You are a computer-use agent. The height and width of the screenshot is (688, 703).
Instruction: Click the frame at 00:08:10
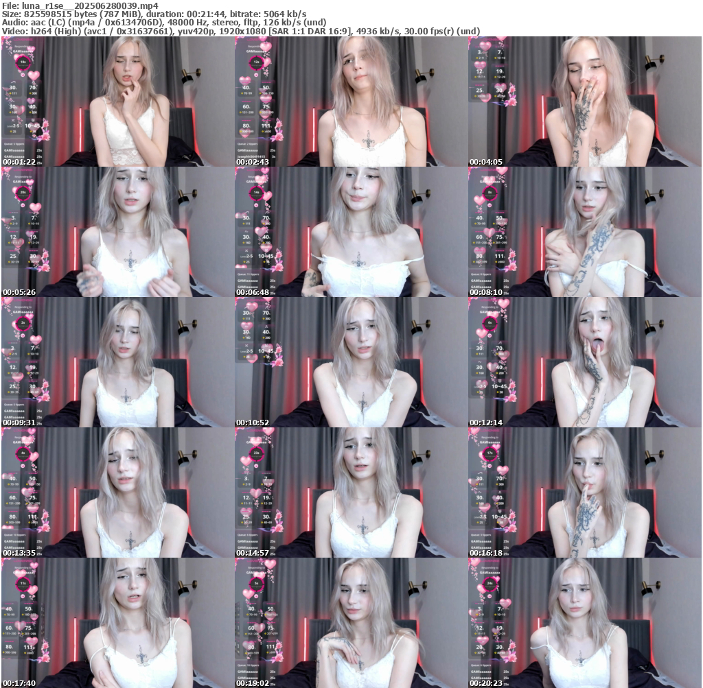pos(585,232)
